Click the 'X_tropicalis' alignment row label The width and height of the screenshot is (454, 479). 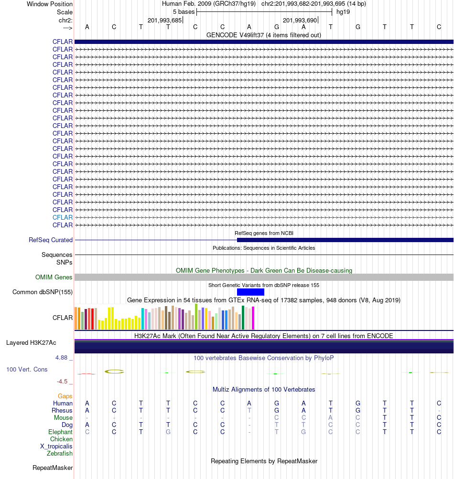coord(56,447)
